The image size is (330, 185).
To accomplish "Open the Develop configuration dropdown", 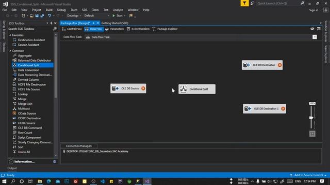I will 74,16.
